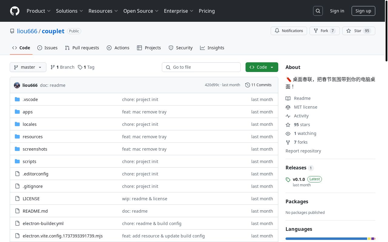Open the master branch dropdown
The width and height of the screenshot is (388, 242).
[28, 67]
